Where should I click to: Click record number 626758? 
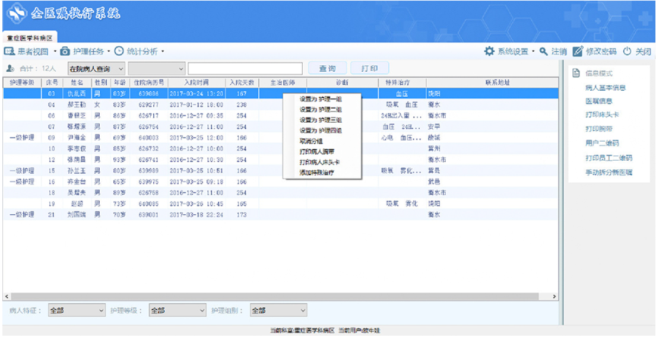coord(148,193)
